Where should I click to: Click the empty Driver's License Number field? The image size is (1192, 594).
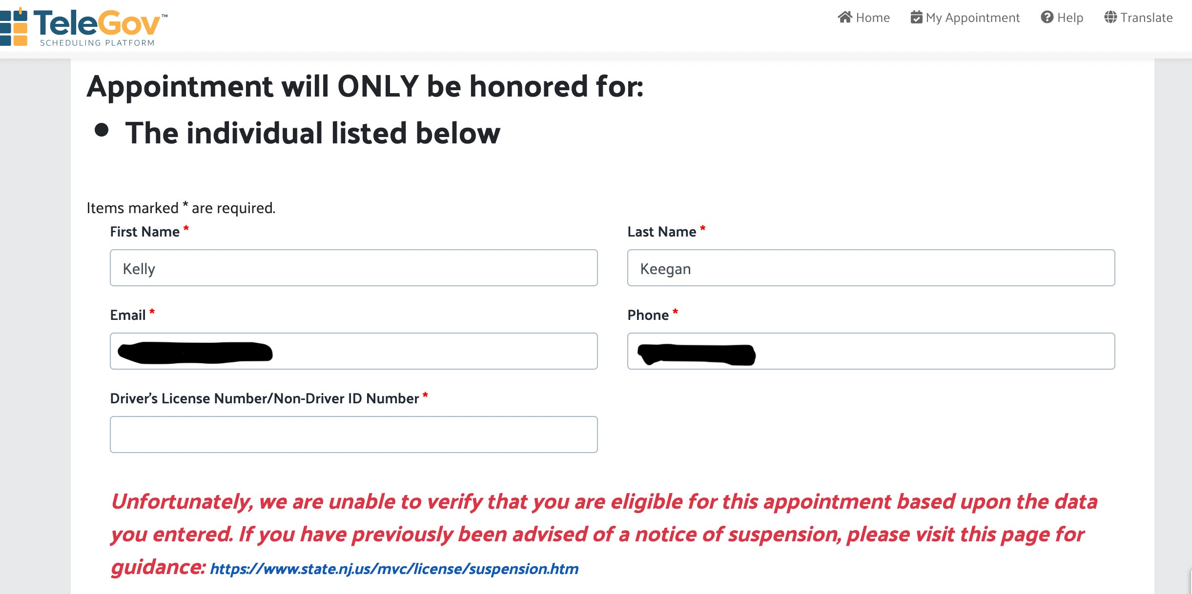[x=353, y=435]
